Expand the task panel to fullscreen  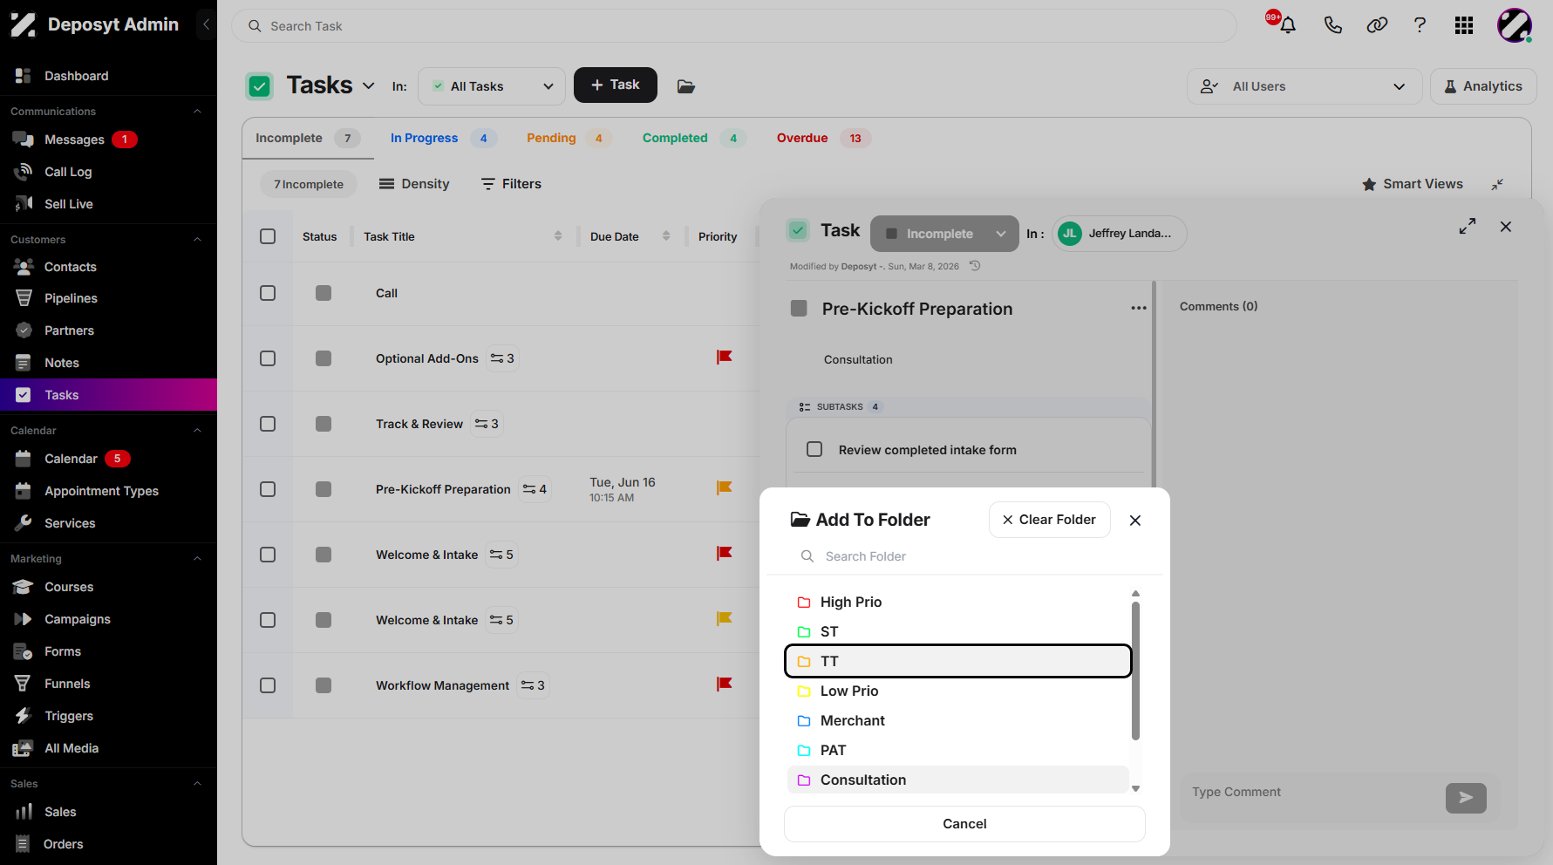pyautogui.click(x=1468, y=227)
